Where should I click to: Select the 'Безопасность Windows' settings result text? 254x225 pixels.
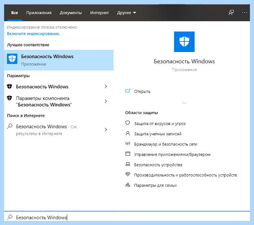42,86
